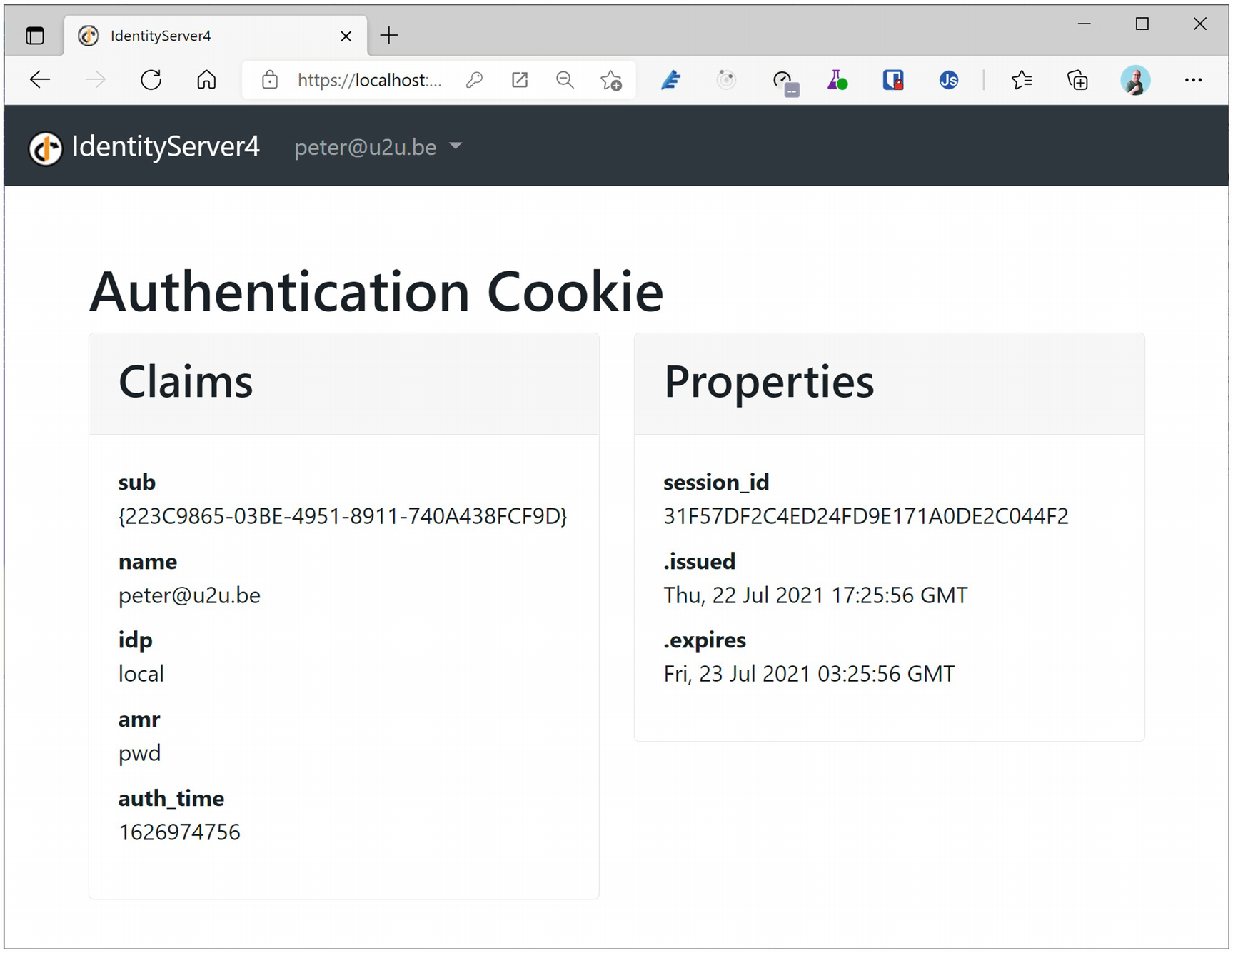The image size is (1233, 953).
Task: Add this page to favorites
Action: (610, 80)
